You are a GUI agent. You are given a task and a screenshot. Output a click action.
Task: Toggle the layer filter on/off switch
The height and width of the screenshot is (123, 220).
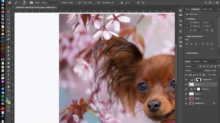tap(219, 66)
